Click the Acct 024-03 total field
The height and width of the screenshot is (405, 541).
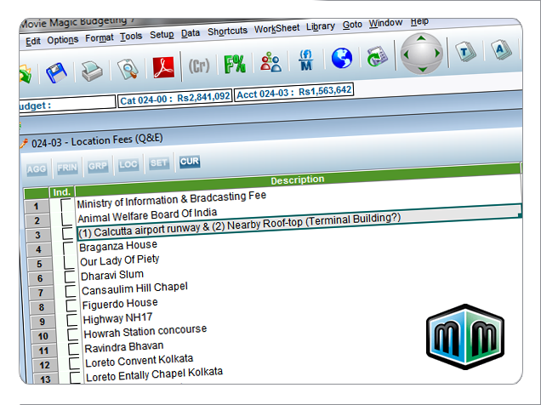[x=294, y=93]
